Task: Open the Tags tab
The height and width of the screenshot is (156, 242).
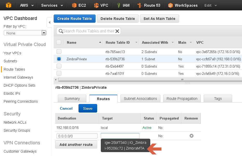Action: pos(218,99)
